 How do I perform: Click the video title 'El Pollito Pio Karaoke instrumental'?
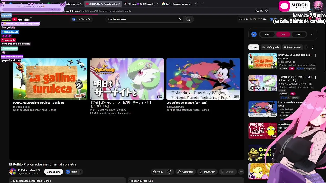point(43,164)
